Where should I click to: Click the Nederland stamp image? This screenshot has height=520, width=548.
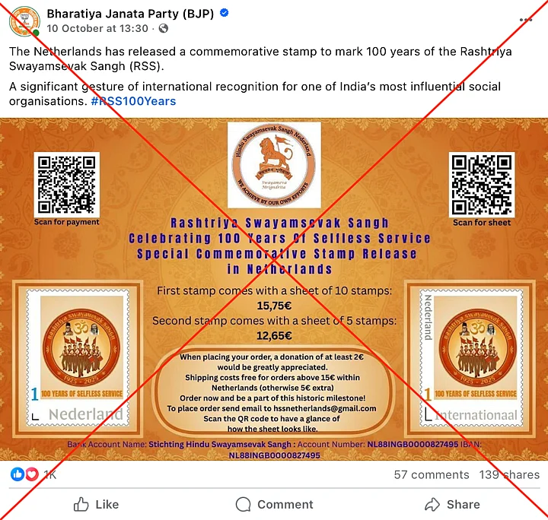click(78, 358)
